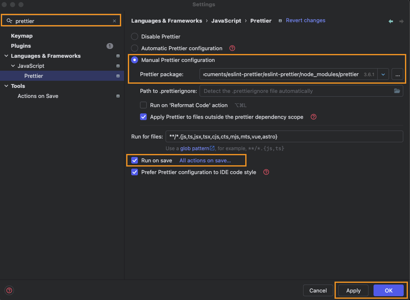410x300 pixels.
Task: Click project-level icon beside Actions on Save
Action: (118, 96)
